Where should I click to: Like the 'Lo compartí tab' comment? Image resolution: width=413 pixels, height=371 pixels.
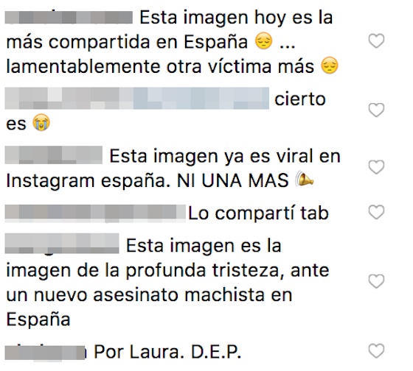coord(376,212)
